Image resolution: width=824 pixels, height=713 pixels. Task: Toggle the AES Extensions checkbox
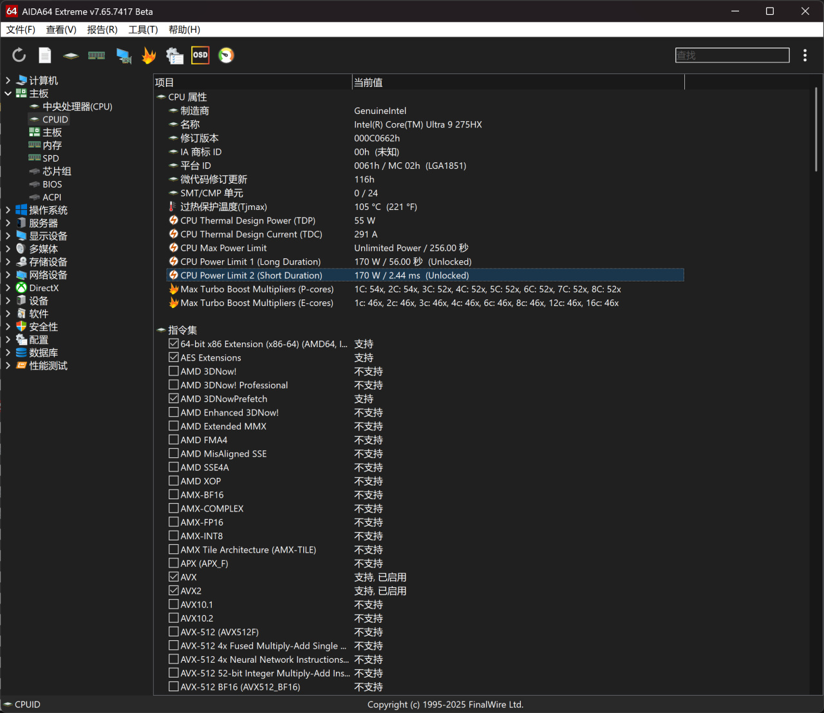pos(174,357)
